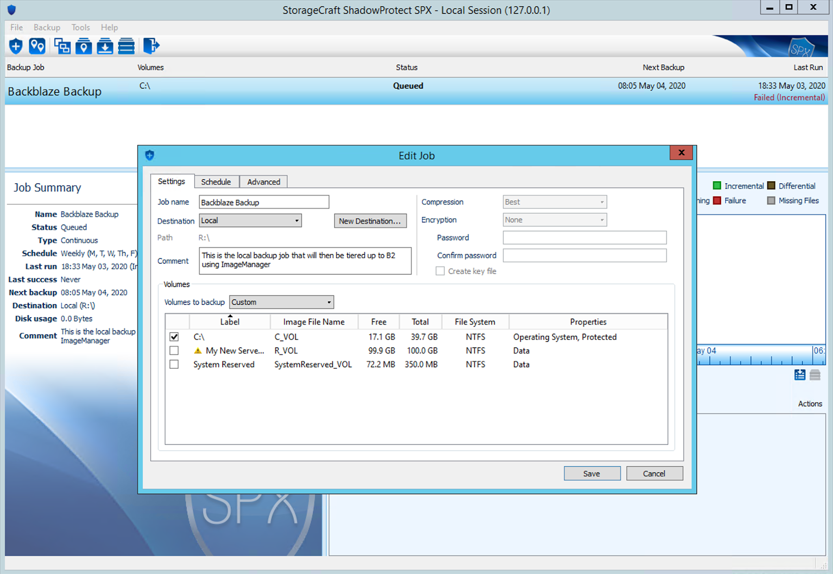833x574 pixels.
Task: Expand Volumes to backup Custom dropdown
Action: [281, 302]
